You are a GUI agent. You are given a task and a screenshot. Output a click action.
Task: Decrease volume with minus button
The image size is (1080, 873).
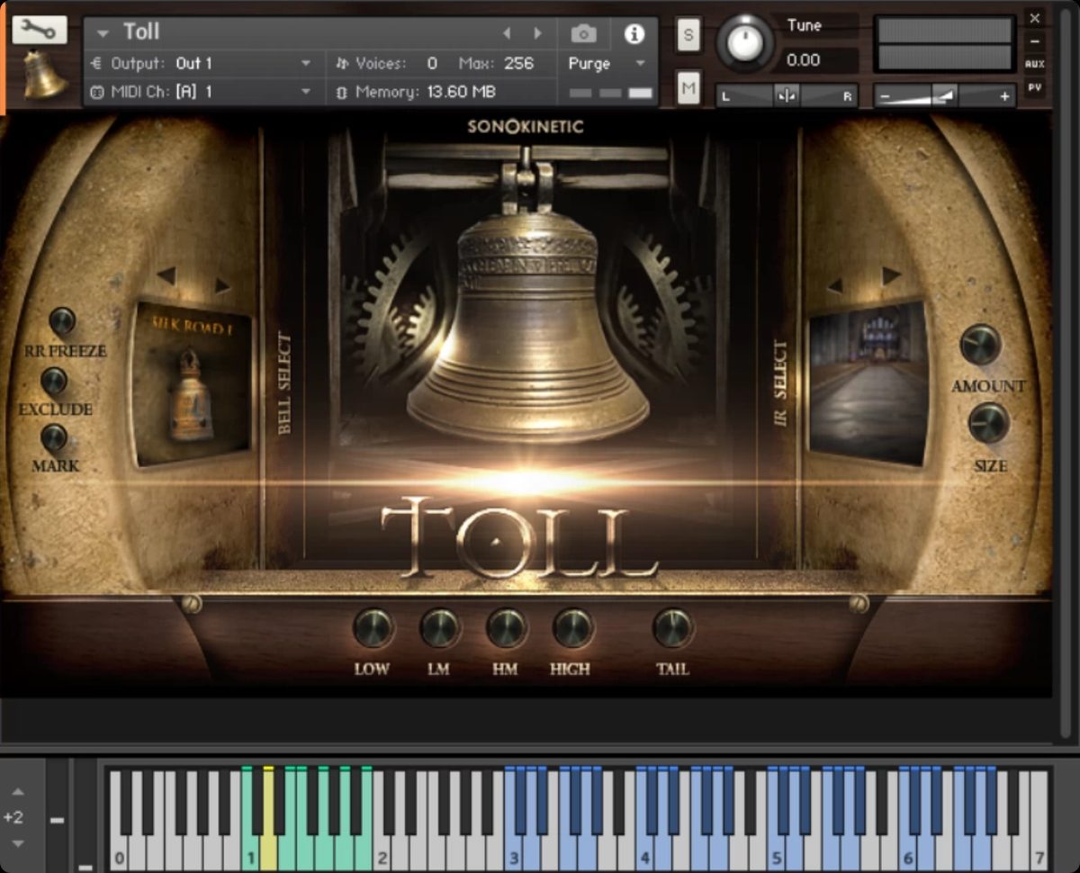[886, 96]
